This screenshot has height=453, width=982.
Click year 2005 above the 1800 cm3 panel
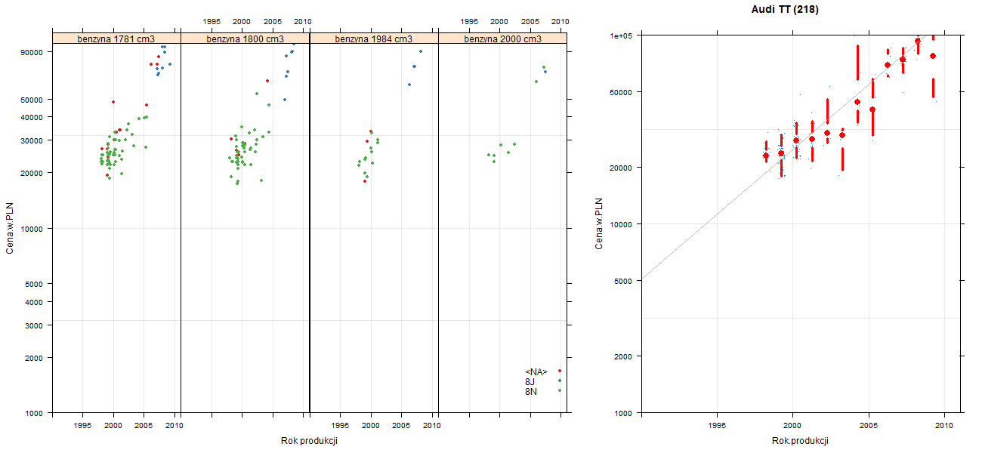click(x=273, y=22)
